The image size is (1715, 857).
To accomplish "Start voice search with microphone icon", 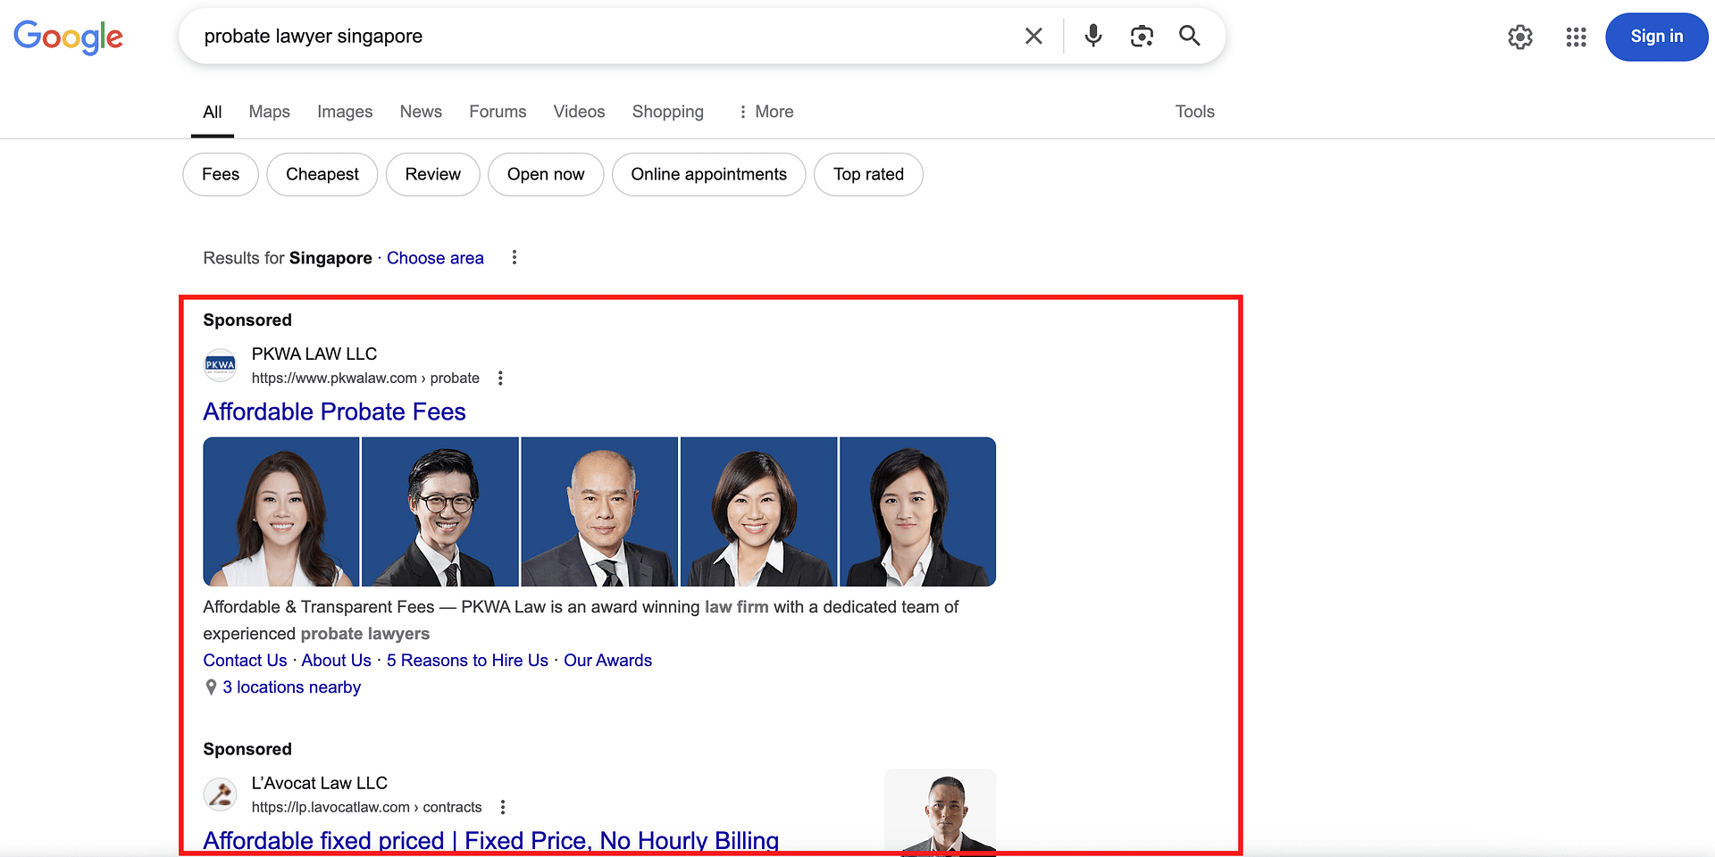I will (1092, 36).
